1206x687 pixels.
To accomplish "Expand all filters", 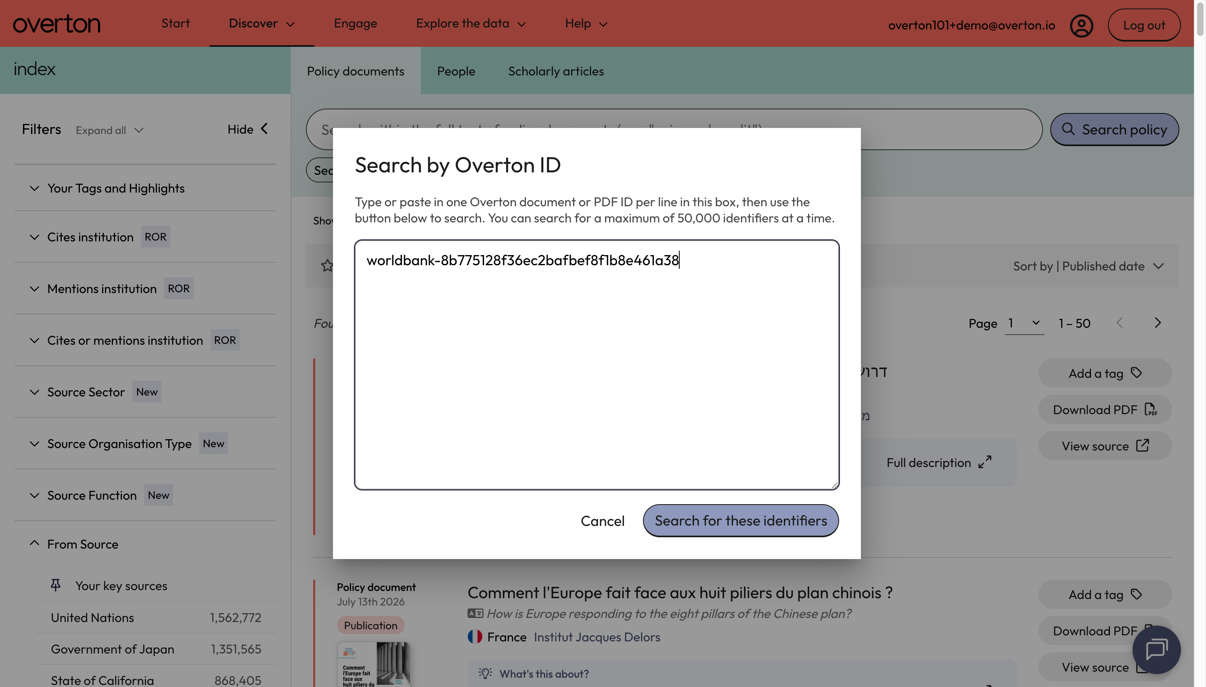I will [x=109, y=130].
